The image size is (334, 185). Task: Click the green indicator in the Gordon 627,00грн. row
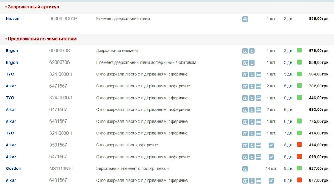click(300, 168)
